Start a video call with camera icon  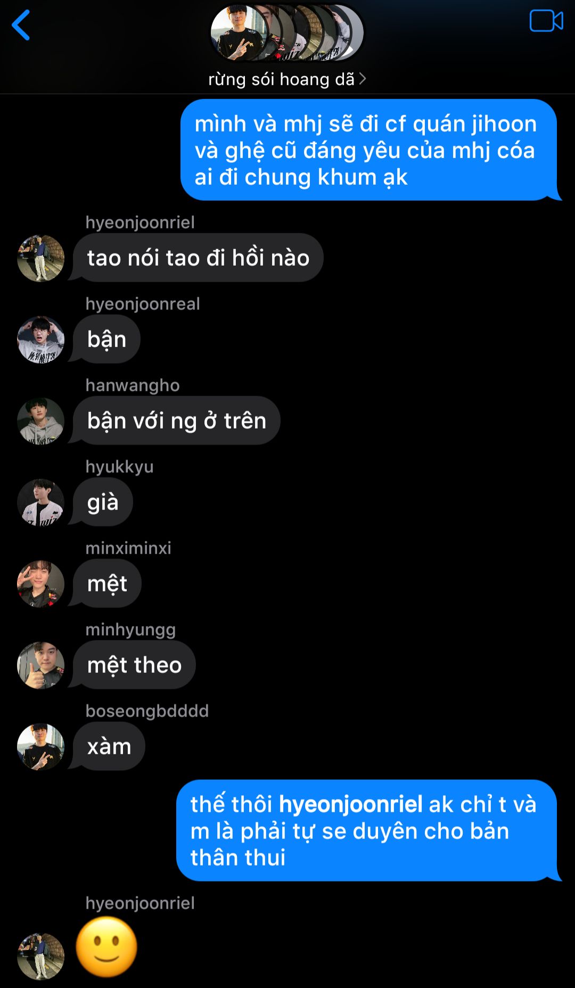tap(546, 21)
